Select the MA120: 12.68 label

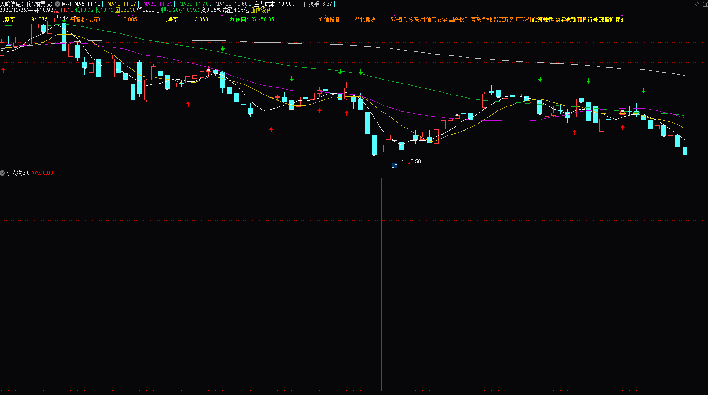(x=232, y=4)
